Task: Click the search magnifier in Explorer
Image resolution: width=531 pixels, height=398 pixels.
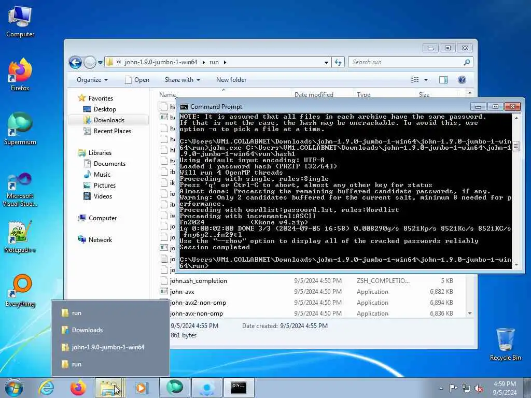Action: tap(467, 62)
